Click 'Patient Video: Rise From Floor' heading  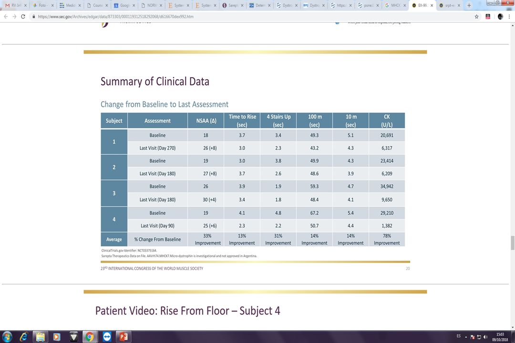(187, 311)
